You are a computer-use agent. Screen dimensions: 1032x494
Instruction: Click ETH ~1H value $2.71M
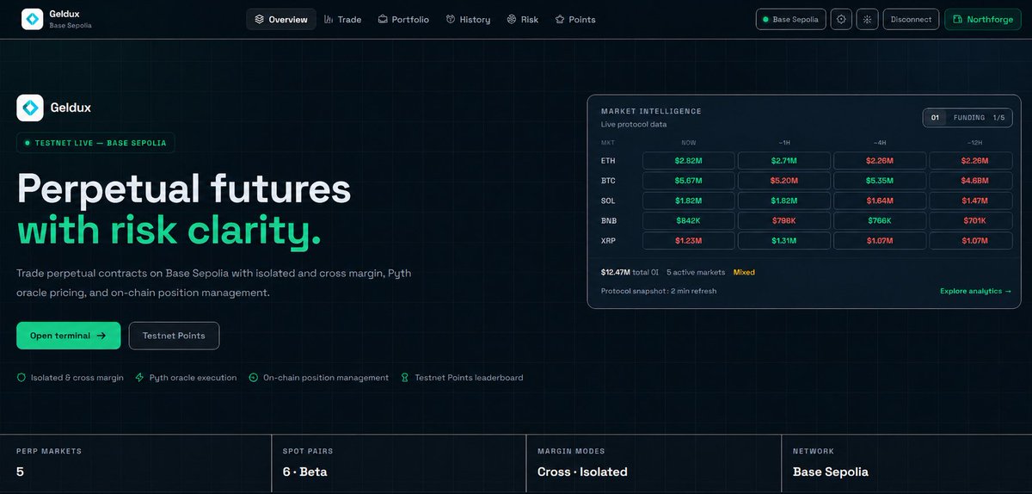[784, 161]
